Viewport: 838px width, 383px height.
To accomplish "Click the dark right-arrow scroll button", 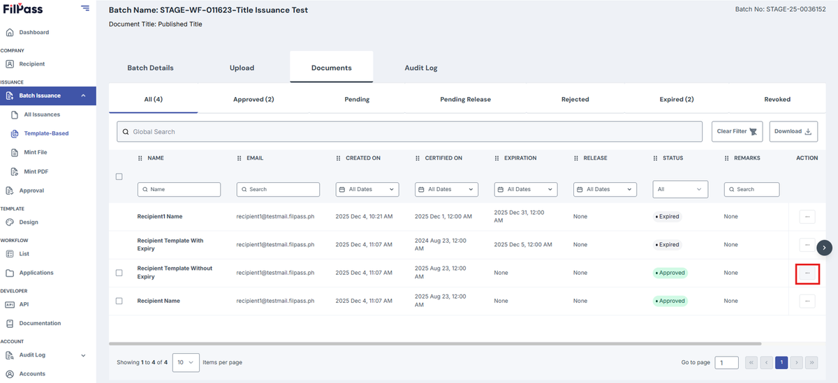I will pos(825,247).
